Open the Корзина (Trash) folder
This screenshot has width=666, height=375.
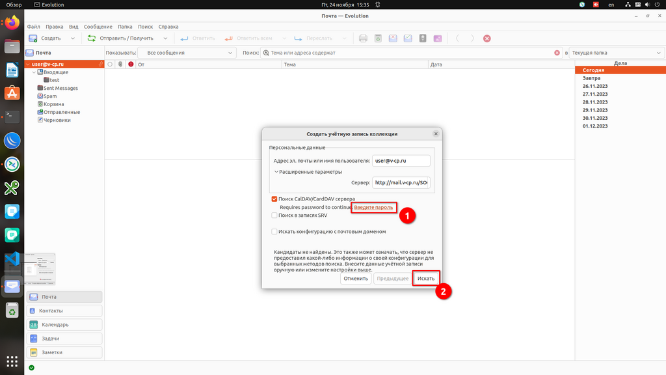pos(53,104)
